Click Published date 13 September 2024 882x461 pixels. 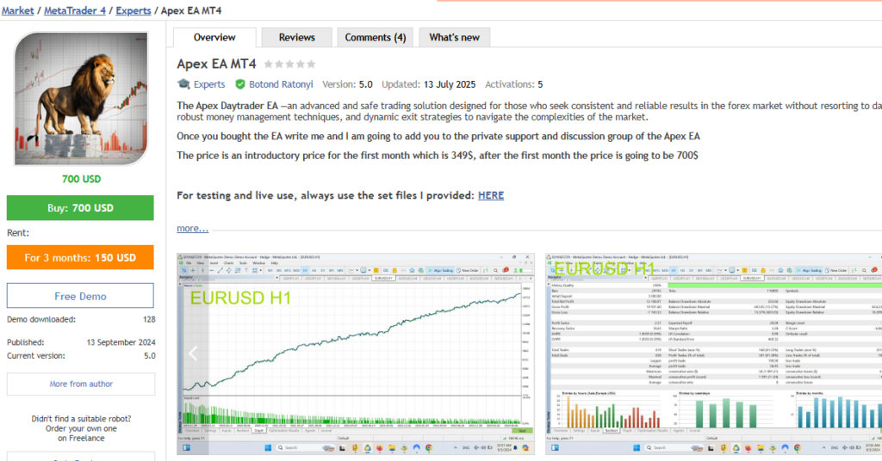point(121,342)
